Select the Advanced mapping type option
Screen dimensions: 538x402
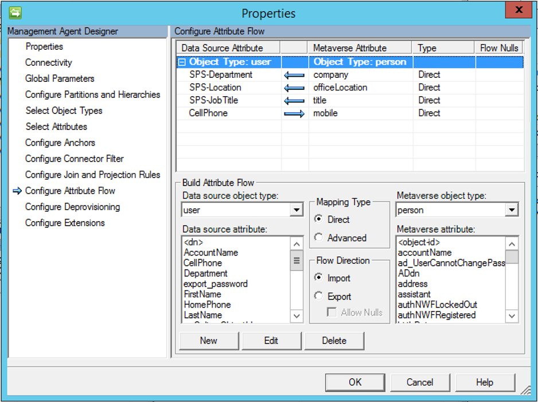[x=319, y=238]
